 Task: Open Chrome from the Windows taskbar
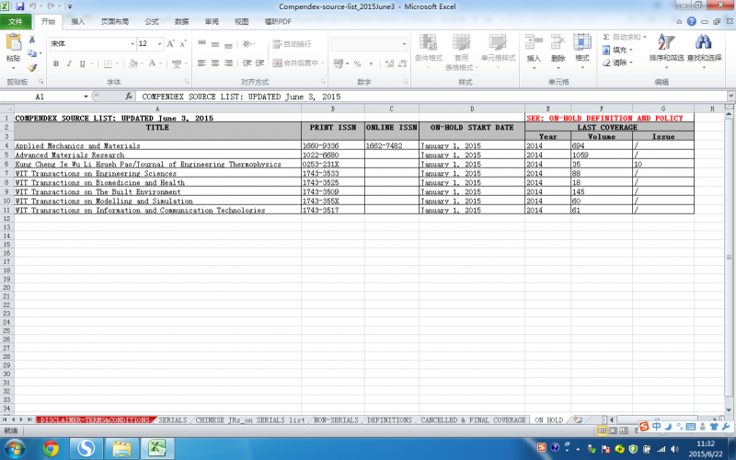click(x=51, y=449)
